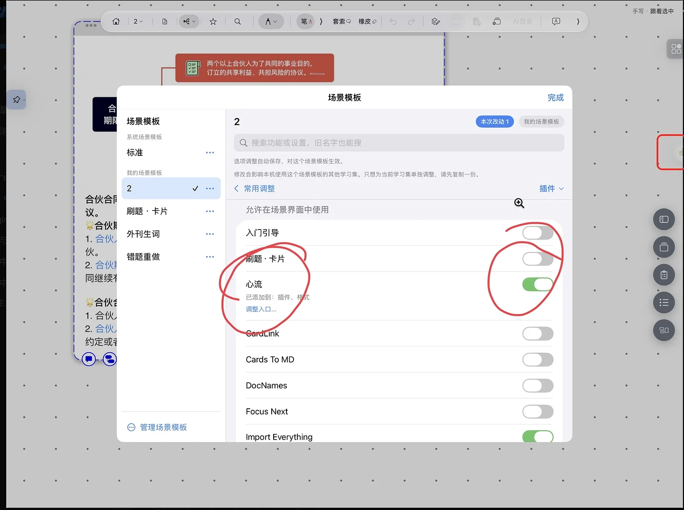Click the undo arrow
Screen dimensions: 684x510
(x=393, y=21)
